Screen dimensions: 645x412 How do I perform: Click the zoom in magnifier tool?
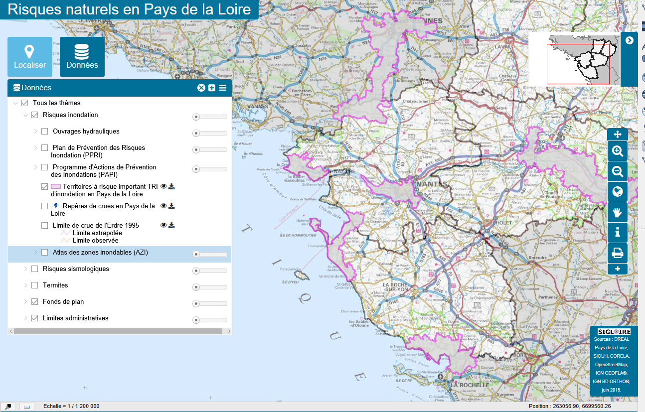point(617,151)
